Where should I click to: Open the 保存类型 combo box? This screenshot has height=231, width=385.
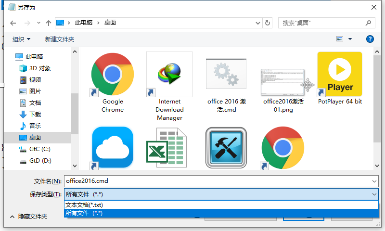pos(221,194)
